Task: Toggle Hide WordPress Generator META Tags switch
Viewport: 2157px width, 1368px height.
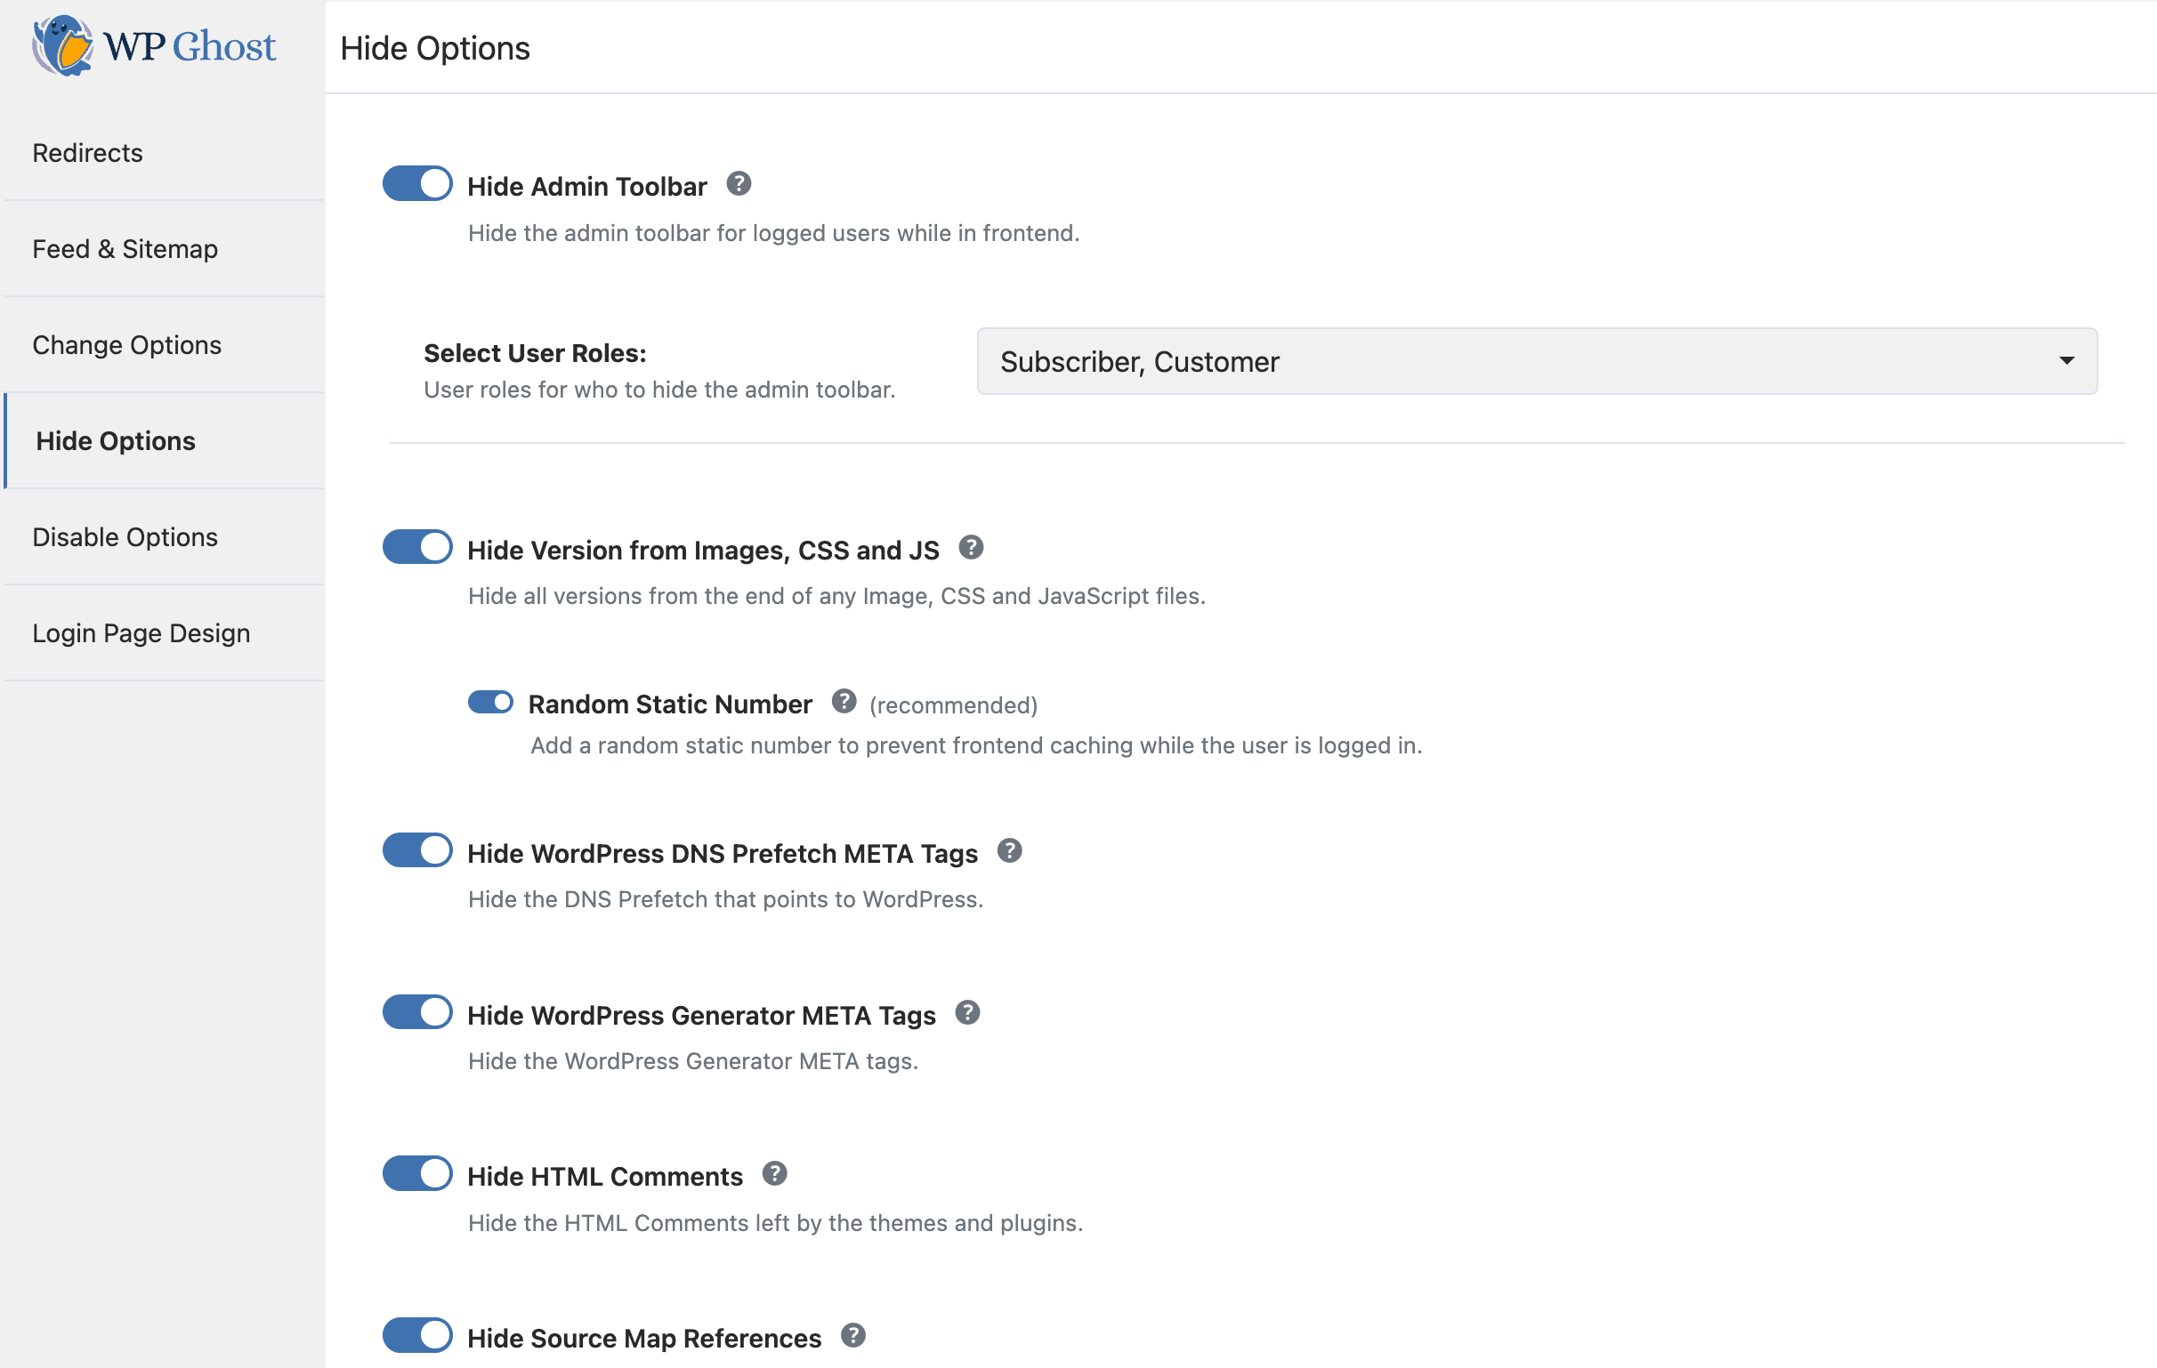Action: 417,1013
